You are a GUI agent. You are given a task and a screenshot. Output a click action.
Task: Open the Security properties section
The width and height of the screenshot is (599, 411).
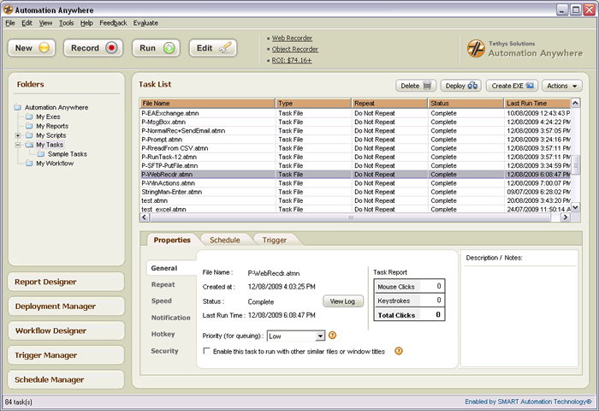pos(164,350)
